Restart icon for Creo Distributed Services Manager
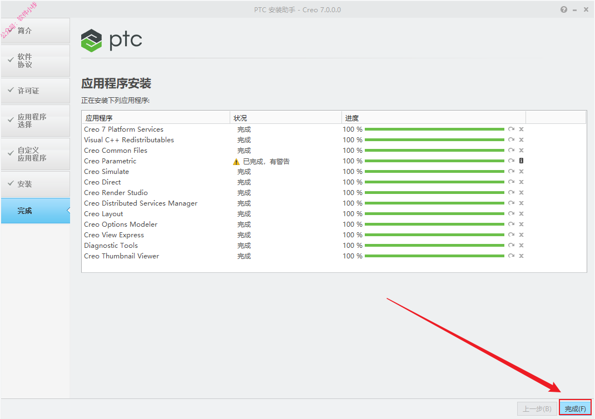The width and height of the screenshot is (595, 419). tap(511, 203)
